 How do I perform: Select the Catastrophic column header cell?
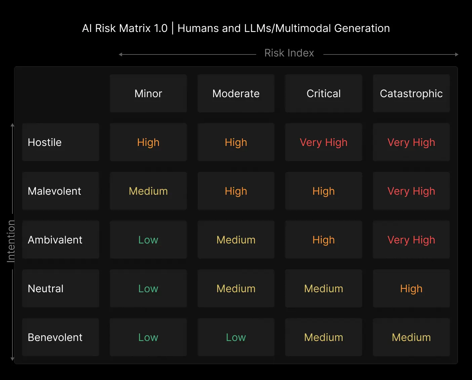coord(411,93)
